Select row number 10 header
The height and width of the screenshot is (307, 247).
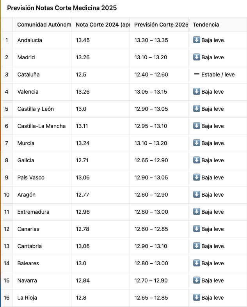[x=7, y=195]
